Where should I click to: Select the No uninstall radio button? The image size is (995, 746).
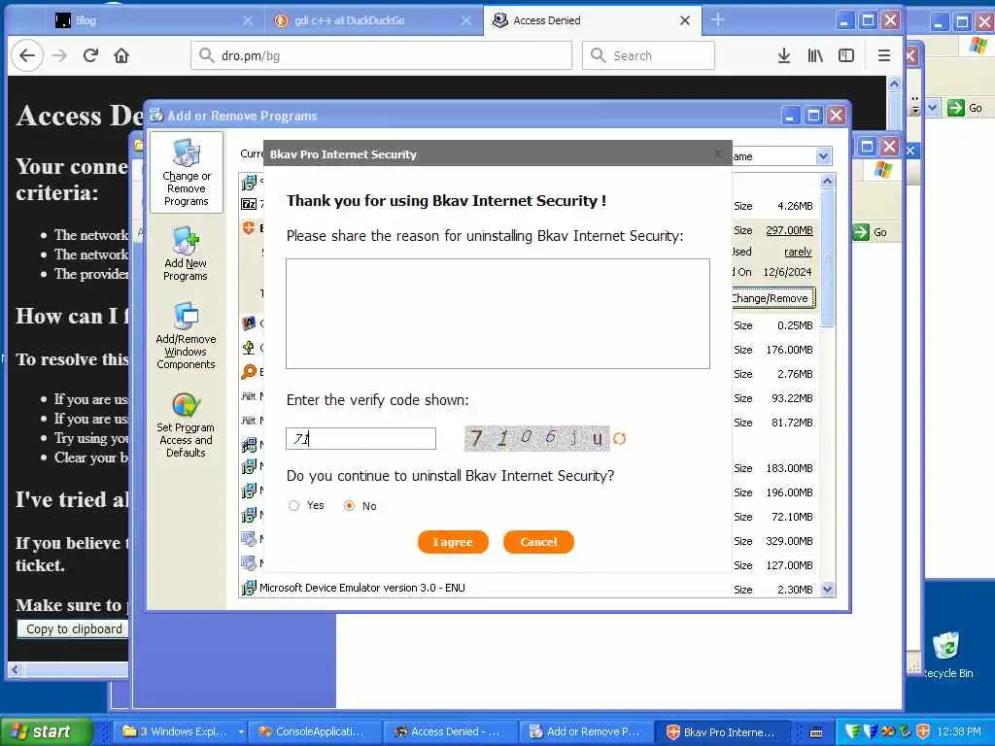[349, 505]
